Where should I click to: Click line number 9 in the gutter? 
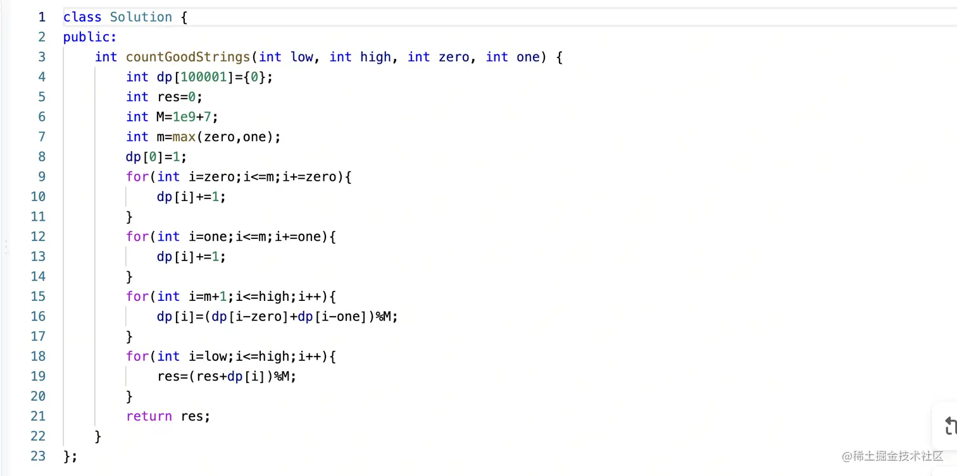[x=42, y=177]
